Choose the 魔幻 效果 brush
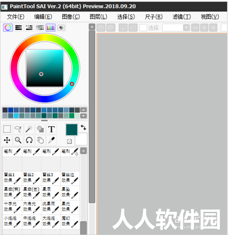This screenshot has width=228, height=235. point(70,222)
